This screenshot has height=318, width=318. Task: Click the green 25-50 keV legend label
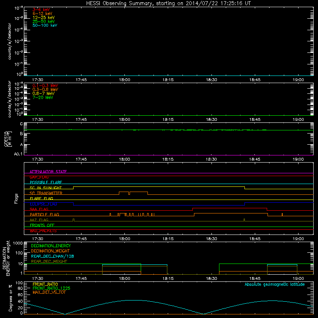click(x=44, y=21)
